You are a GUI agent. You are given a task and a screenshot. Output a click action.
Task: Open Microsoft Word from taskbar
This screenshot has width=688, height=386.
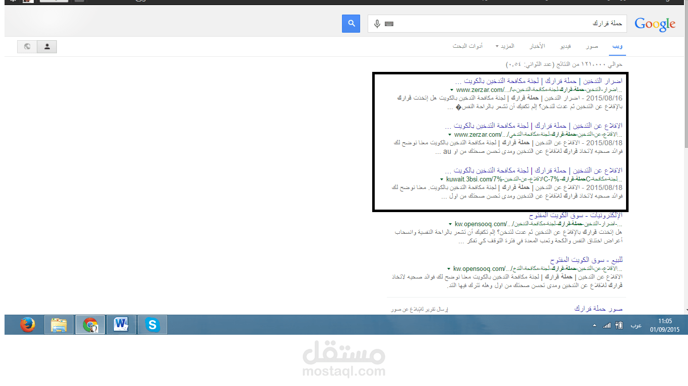(x=121, y=325)
